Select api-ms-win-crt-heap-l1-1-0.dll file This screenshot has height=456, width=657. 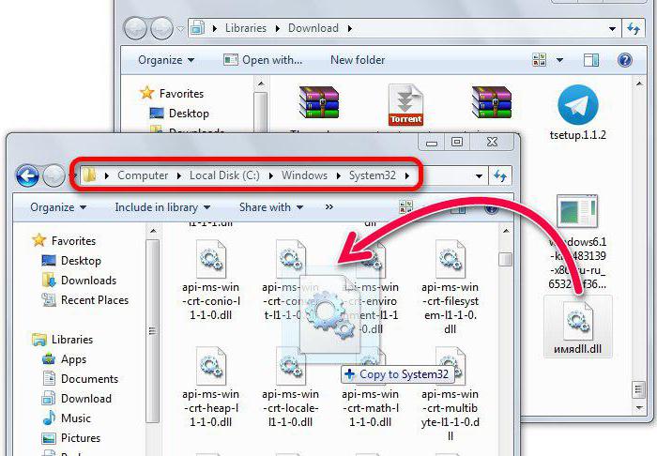[x=211, y=387]
